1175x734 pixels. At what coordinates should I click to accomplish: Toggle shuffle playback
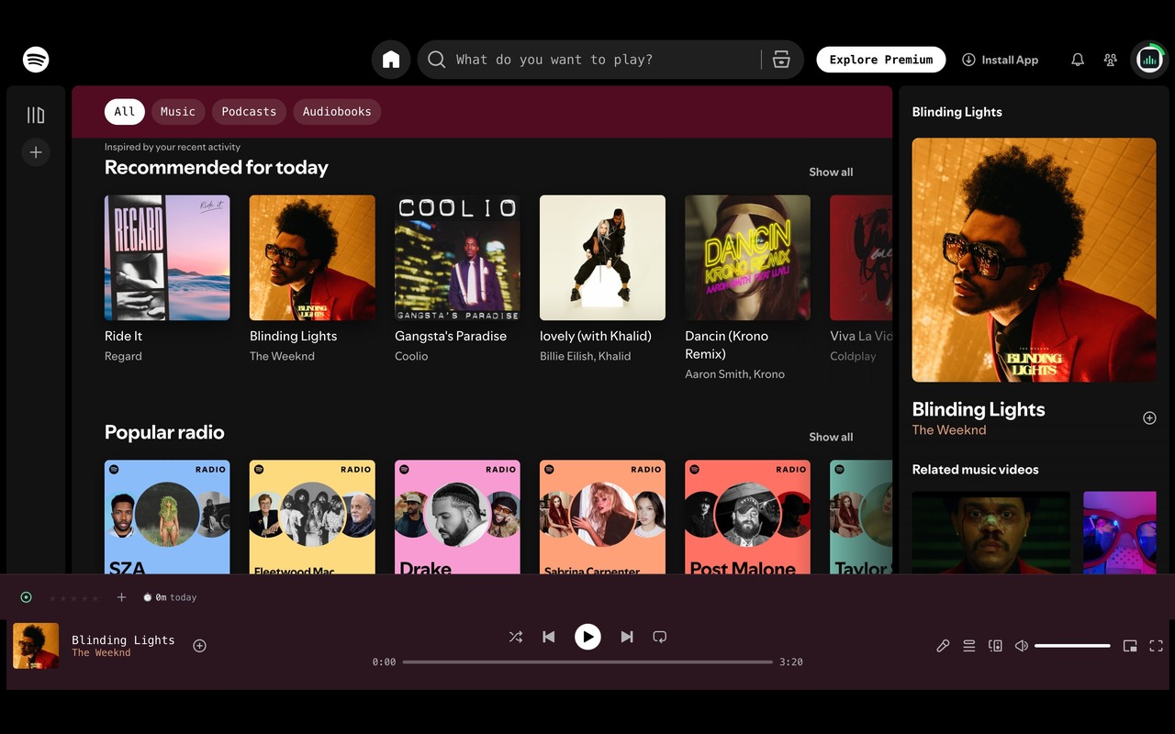516,637
